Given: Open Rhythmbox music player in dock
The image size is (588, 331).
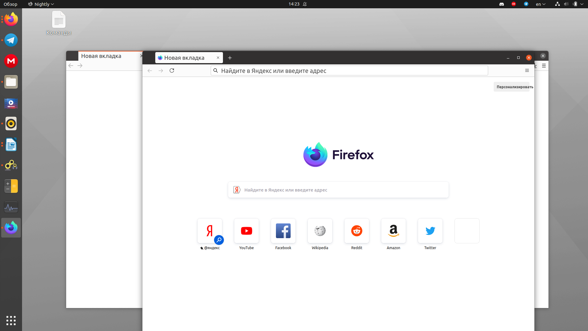Looking at the screenshot, I should [x=11, y=124].
